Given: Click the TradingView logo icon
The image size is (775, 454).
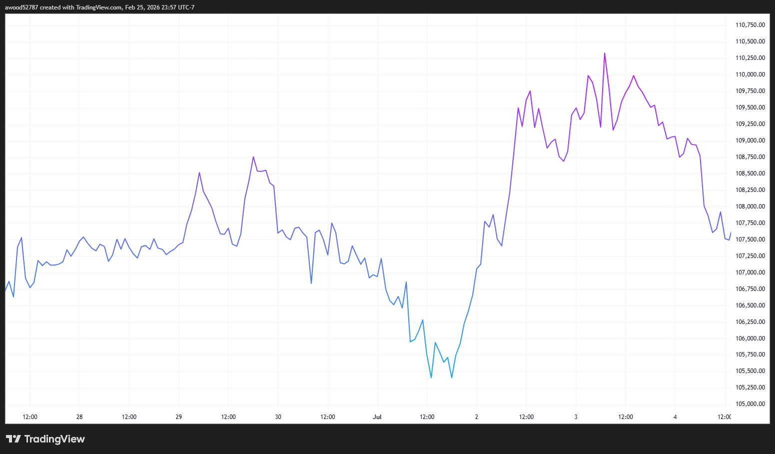Looking at the screenshot, I should (x=13, y=439).
